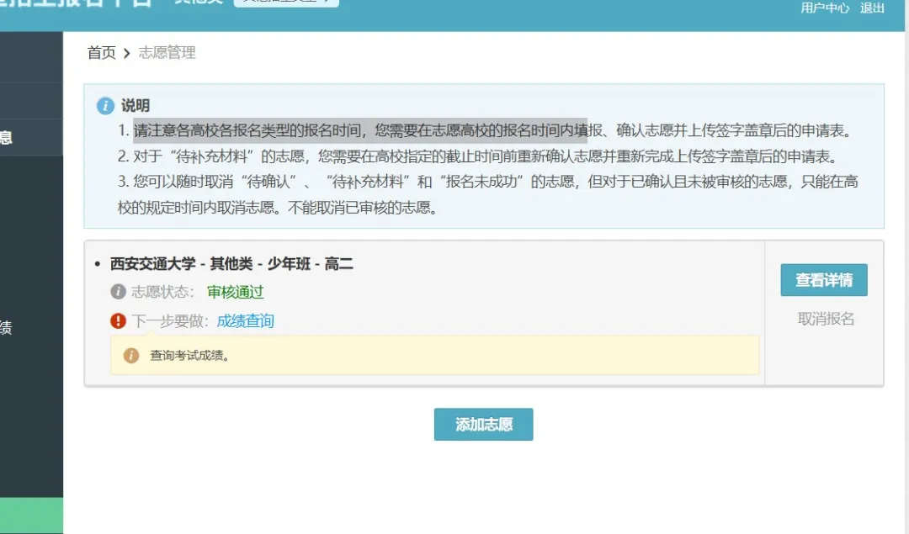Click the 西安交通大学 少年班 entry title

(x=231, y=264)
